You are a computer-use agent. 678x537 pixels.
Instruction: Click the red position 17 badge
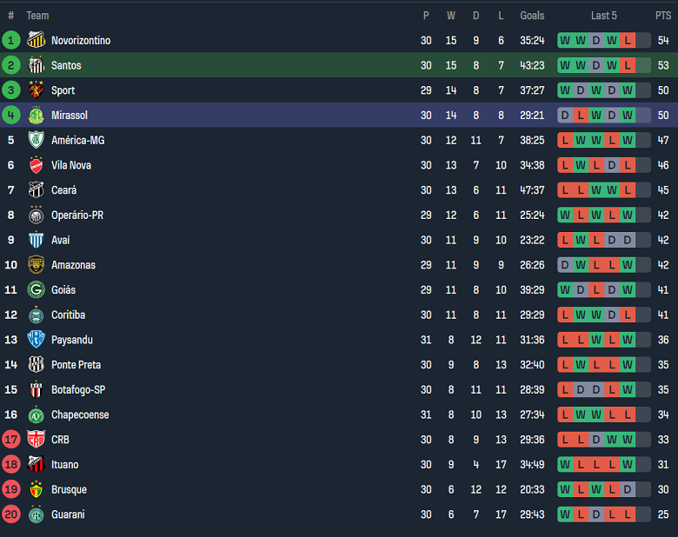point(11,440)
